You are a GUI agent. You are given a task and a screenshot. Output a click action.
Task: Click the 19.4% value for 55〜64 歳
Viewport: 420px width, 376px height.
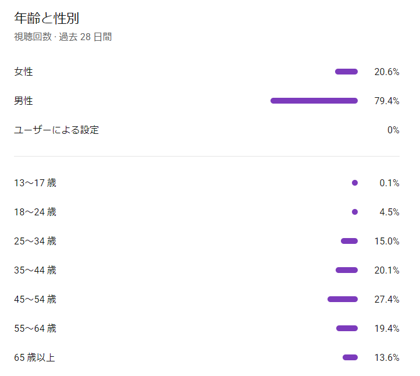tap(387, 328)
